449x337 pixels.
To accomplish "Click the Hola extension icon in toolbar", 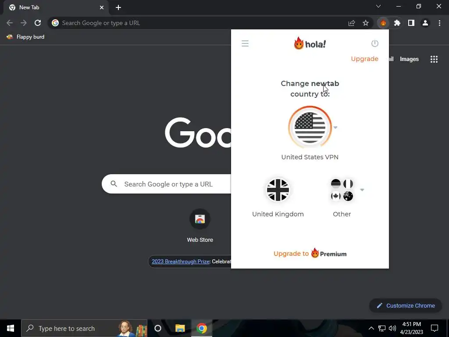I will 383,23.
